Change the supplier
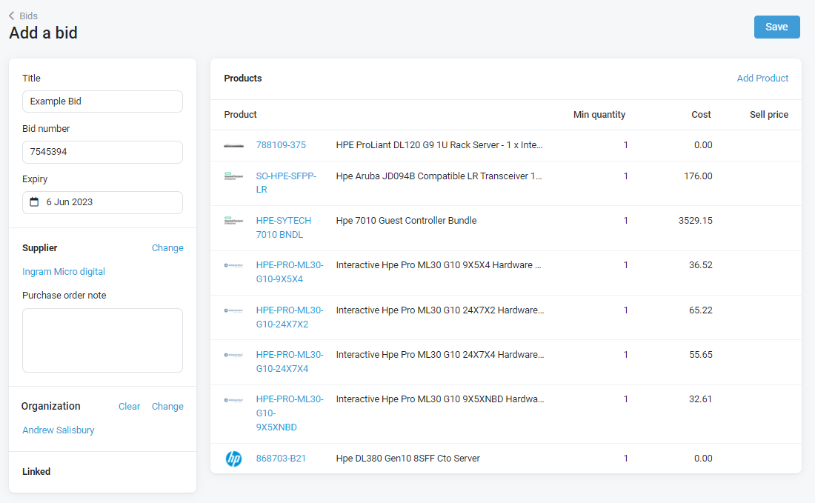Image resolution: width=815 pixels, height=503 pixels. (x=167, y=248)
